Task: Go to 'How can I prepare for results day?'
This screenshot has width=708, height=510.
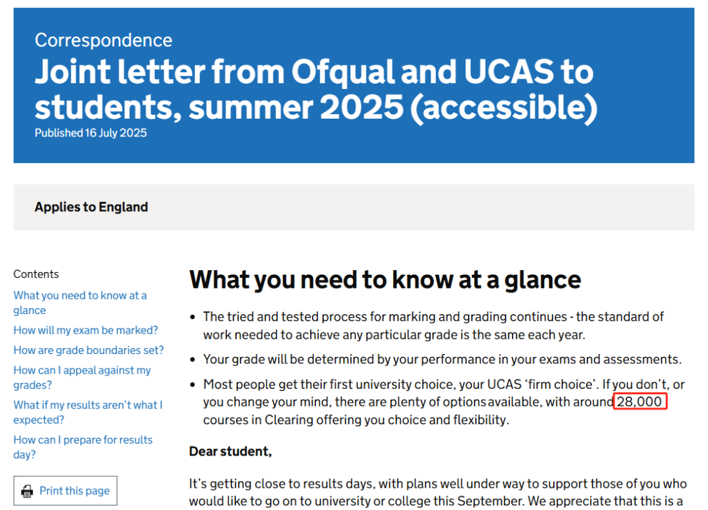Action: click(x=83, y=447)
